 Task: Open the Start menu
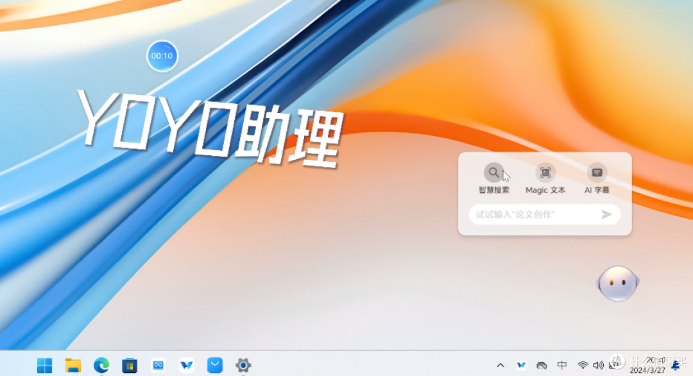[44, 365]
